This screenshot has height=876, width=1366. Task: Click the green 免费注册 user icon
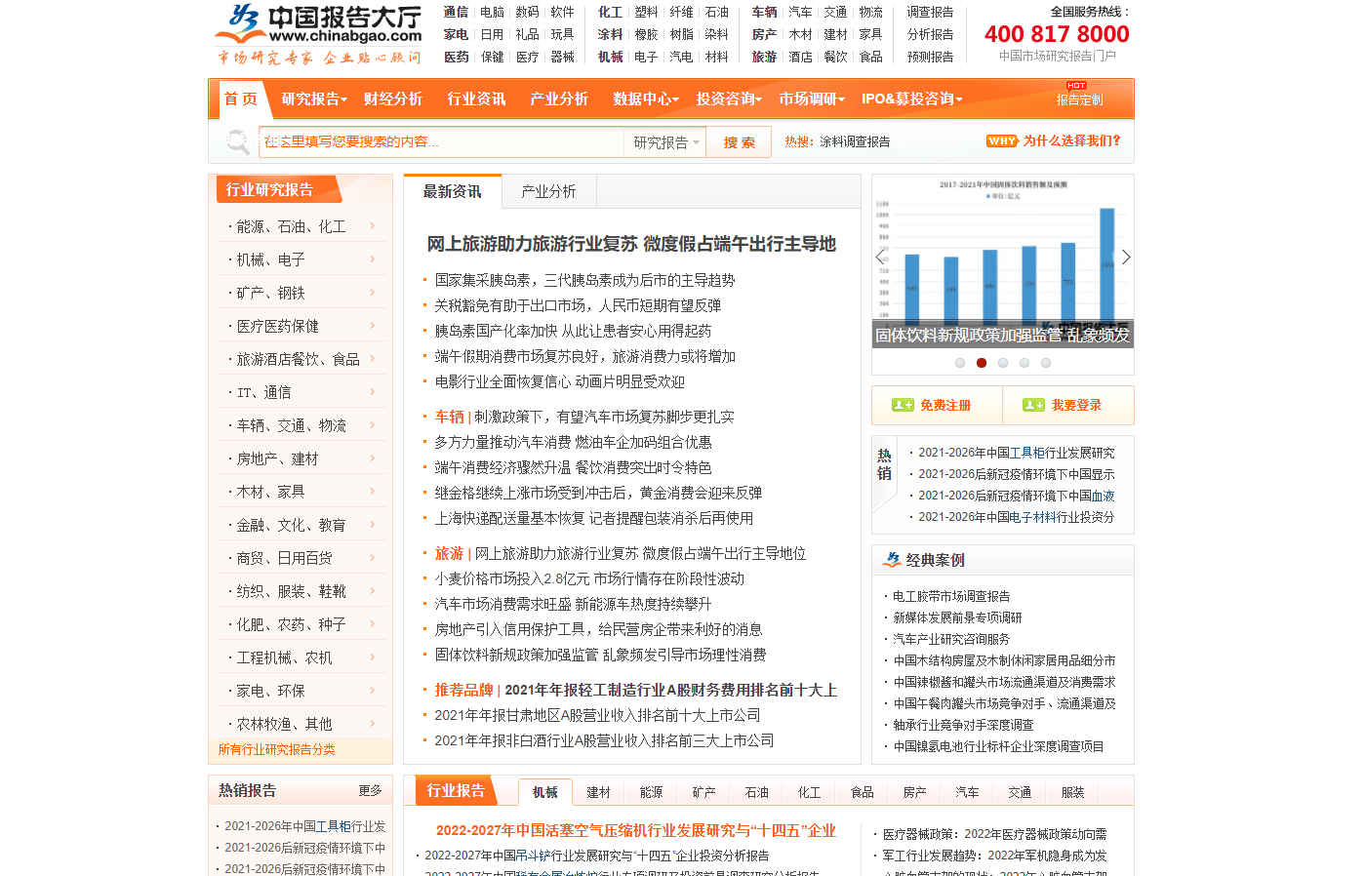point(903,405)
